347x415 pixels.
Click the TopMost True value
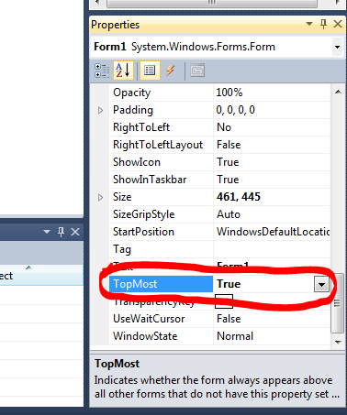(x=263, y=284)
